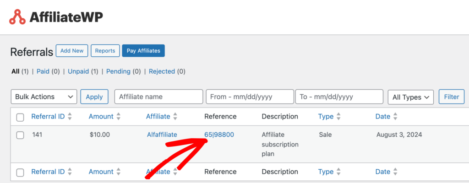
Task: Select the $10.00 amount cell
Action: [x=99, y=135]
